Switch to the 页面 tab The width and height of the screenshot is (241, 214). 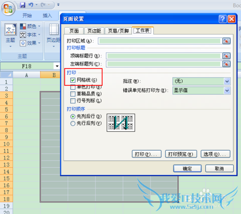[74, 31]
